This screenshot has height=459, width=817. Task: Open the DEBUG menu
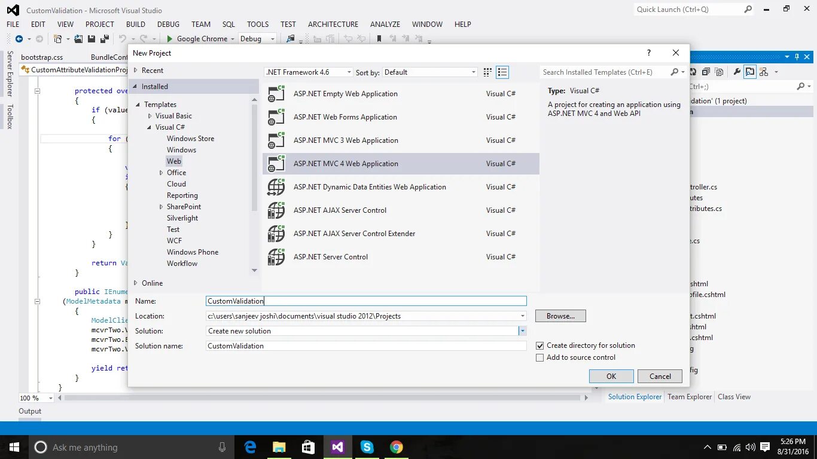click(168, 25)
